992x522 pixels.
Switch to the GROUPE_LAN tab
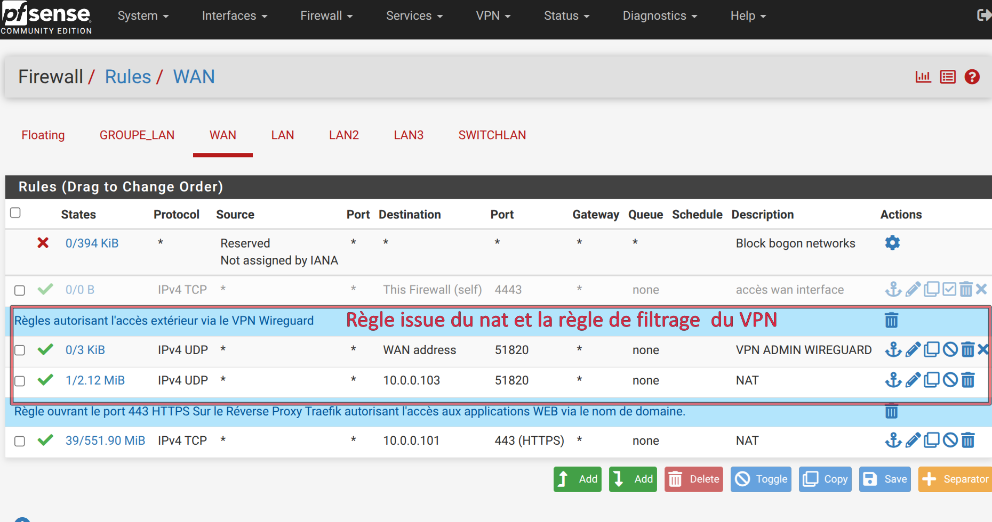click(137, 135)
